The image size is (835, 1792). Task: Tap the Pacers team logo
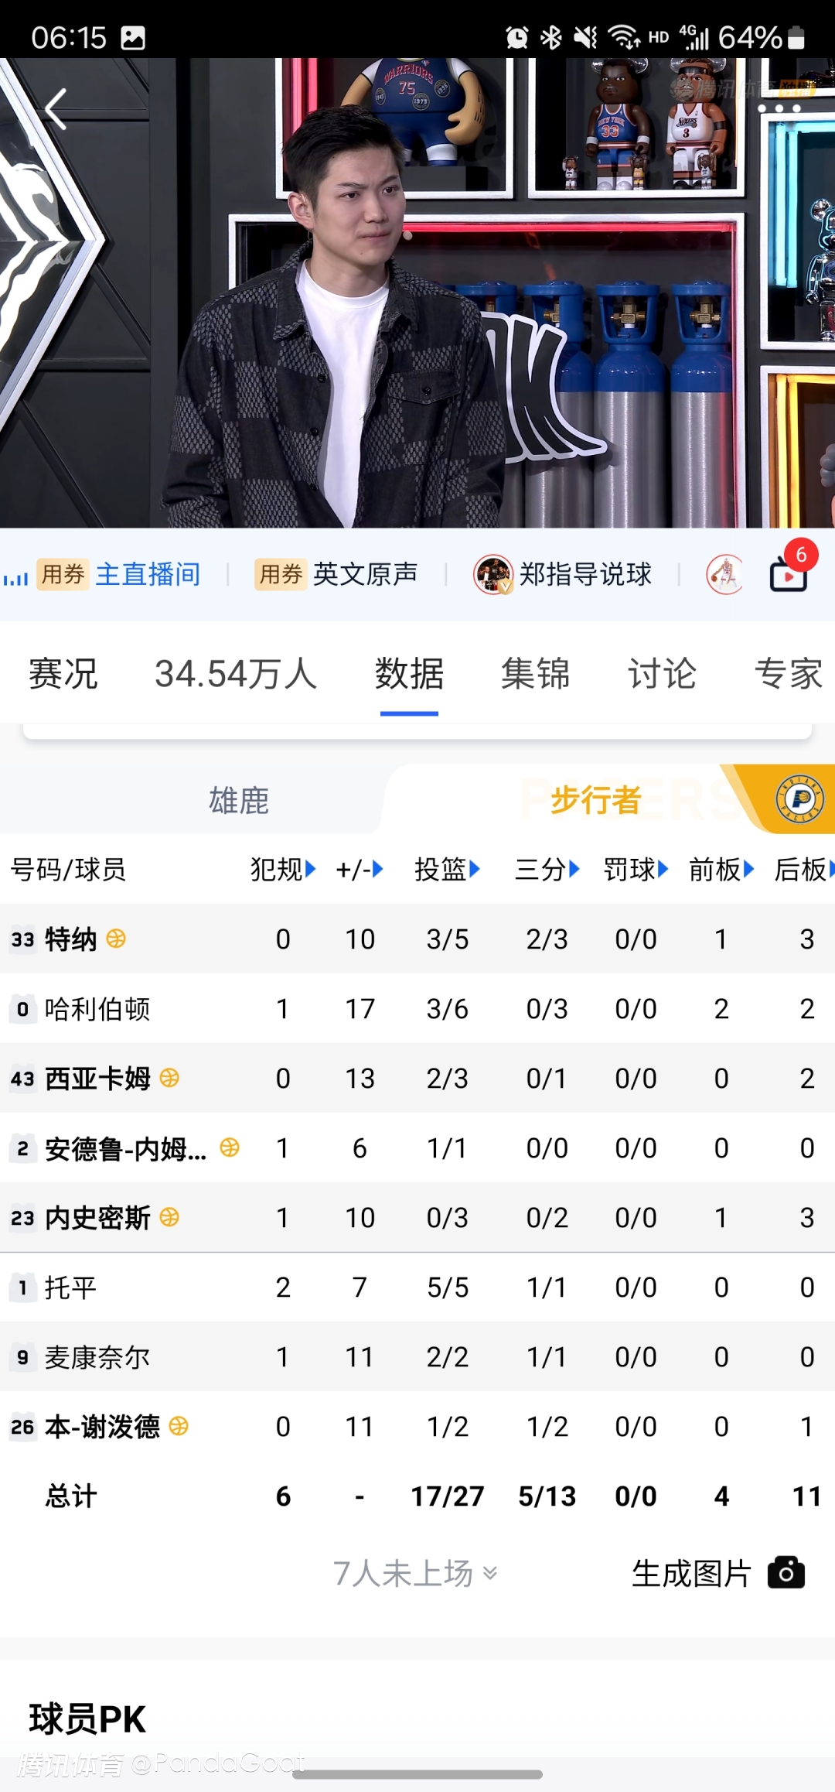point(799,799)
